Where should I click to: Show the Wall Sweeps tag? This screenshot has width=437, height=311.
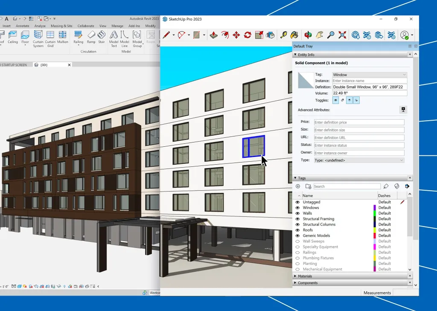coord(297,241)
